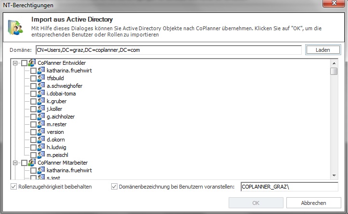
Task: Select the j.koller entry text
Action: [54, 109]
